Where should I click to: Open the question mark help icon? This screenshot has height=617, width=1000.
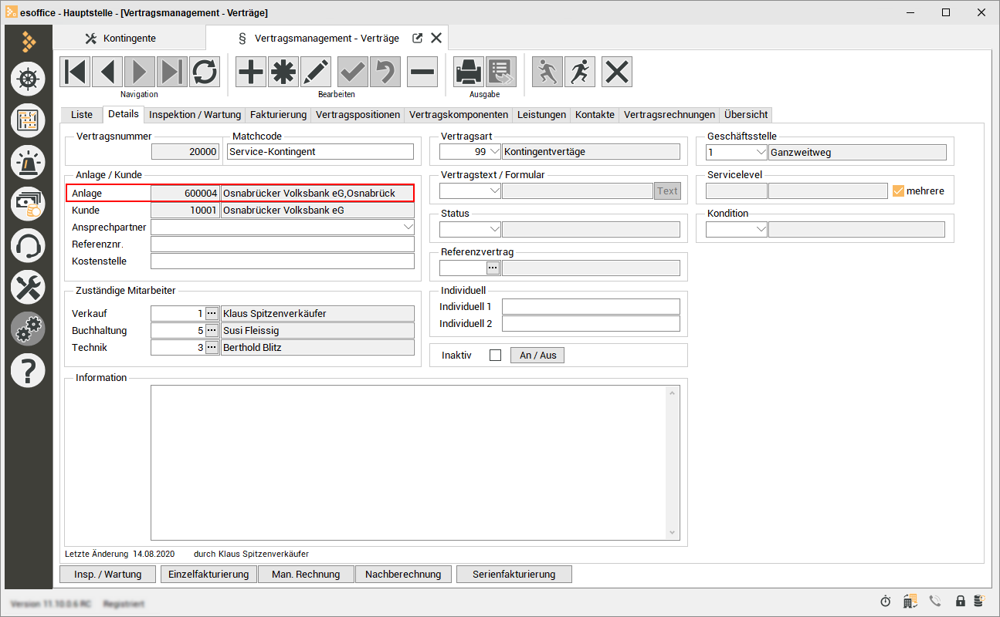pyautogui.click(x=28, y=372)
